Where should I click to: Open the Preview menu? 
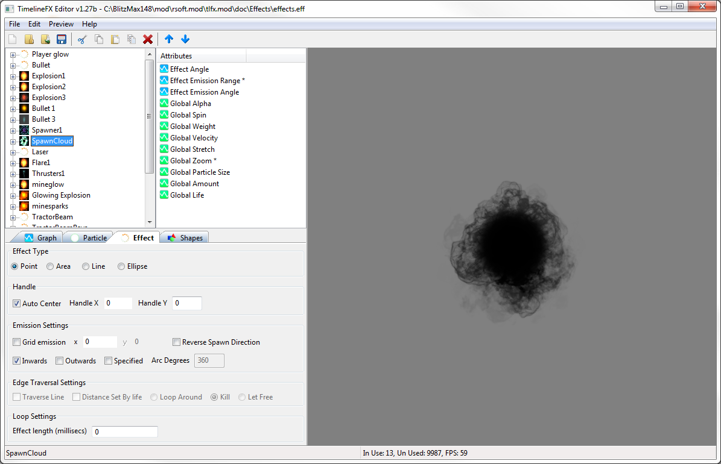pyautogui.click(x=61, y=24)
